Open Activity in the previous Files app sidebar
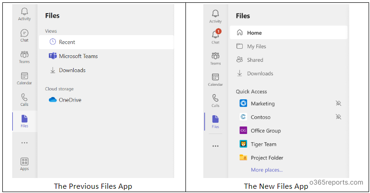The width and height of the screenshot is (370, 193). coord(24,15)
